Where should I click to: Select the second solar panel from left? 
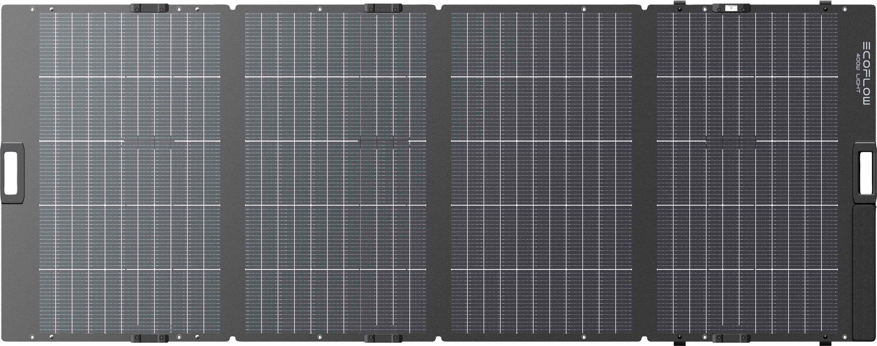(335, 173)
